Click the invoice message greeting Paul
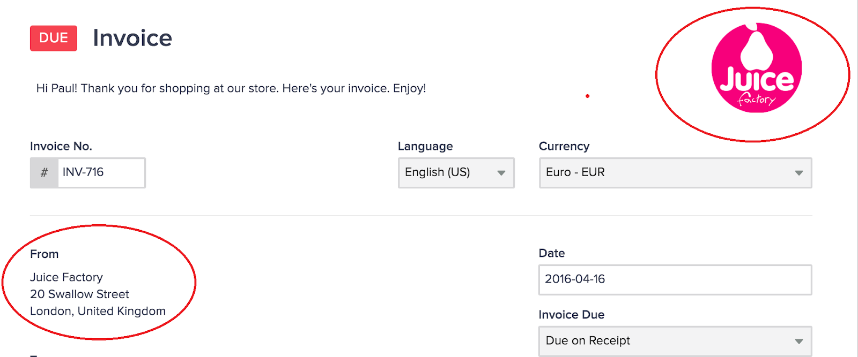Image resolution: width=858 pixels, height=357 pixels. point(231,88)
